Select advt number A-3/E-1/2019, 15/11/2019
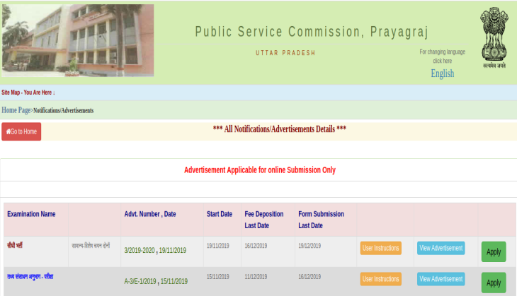 pyautogui.click(x=156, y=282)
